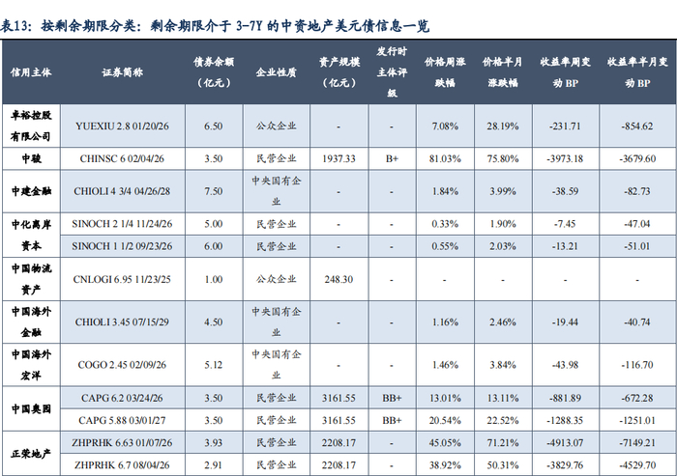Click the YUEXIU 2.8 01/20/26 cell
Viewport: 677px width, 476px height.
[x=122, y=126]
